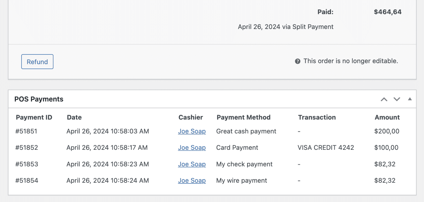Screen dimensions: 424x202
Task: Click the Split Payment date line
Action: (x=285, y=27)
